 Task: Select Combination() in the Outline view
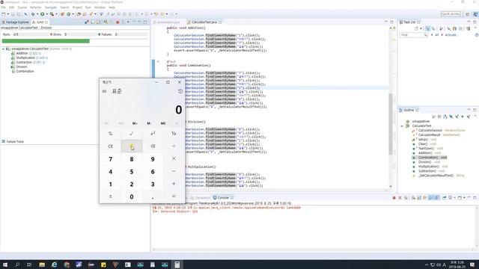(x=430, y=158)
